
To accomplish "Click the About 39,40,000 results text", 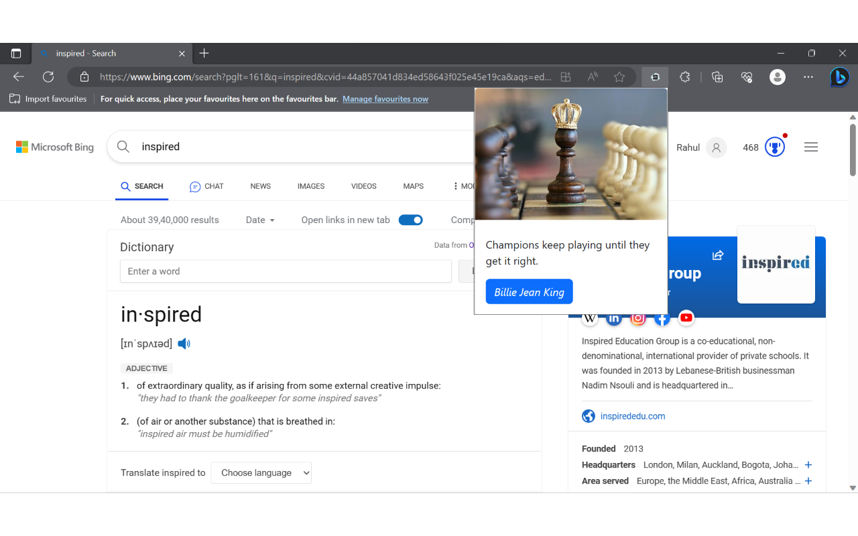I will point(170,220).
